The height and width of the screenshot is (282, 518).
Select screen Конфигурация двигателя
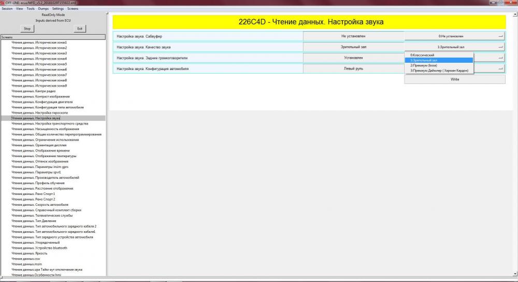[x=42, y=102]
